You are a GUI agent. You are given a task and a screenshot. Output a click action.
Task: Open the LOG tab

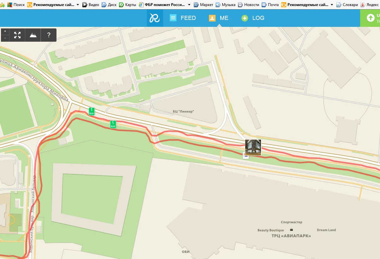point(253,18)
